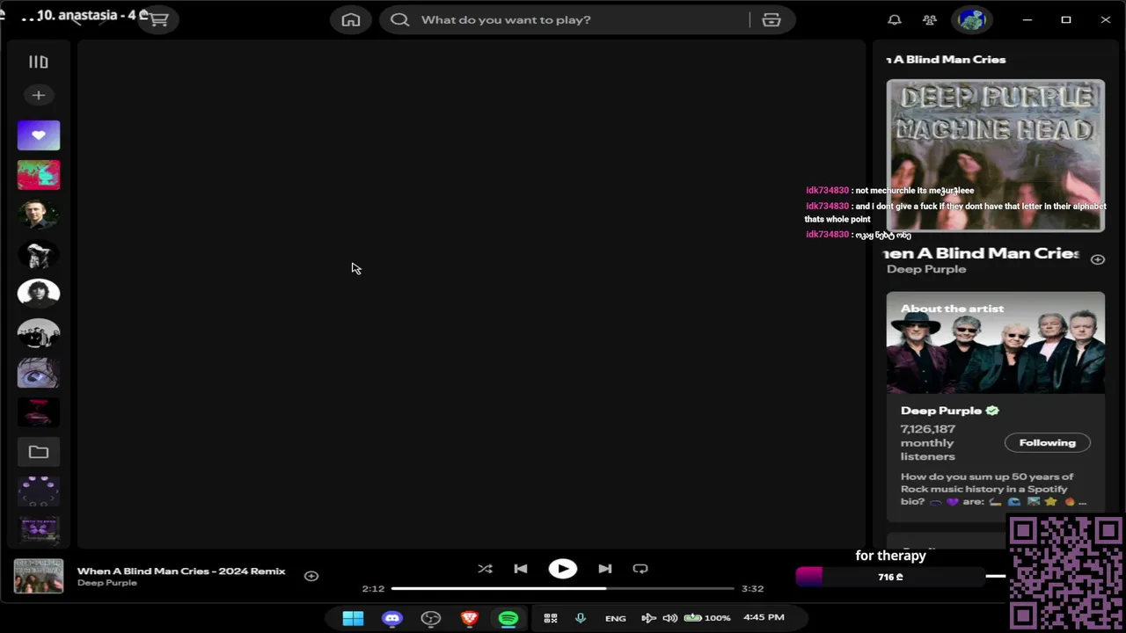The height and width of the screenshot is (633, 1126).
Task: Open the Windows Start menu
Action: pyautogui.click(x=353, y=618)
